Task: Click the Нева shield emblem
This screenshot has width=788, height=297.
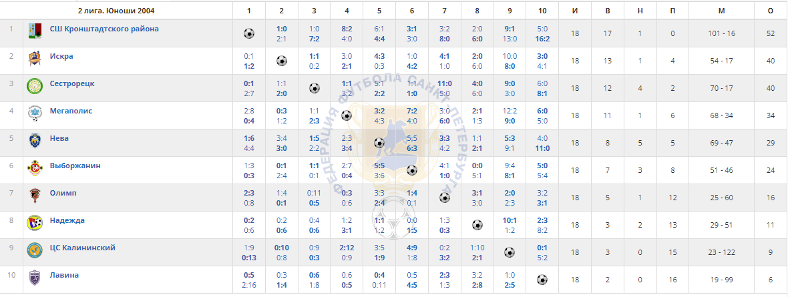Action: [34, 141]
